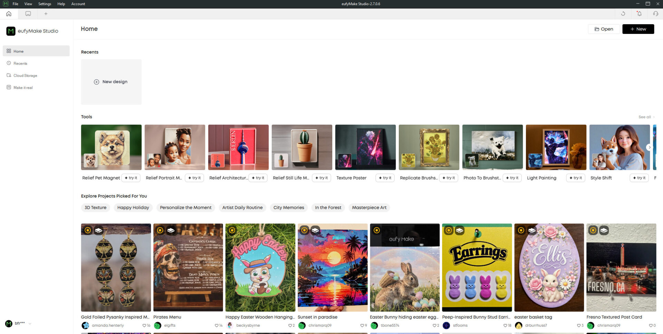Viewport: 663px width, 334px height.
Task: Toggle the Happy Holiday category filter
Action: click(x=133, y=208)
